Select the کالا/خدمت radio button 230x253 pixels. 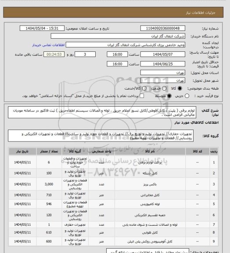coord(144,88)
